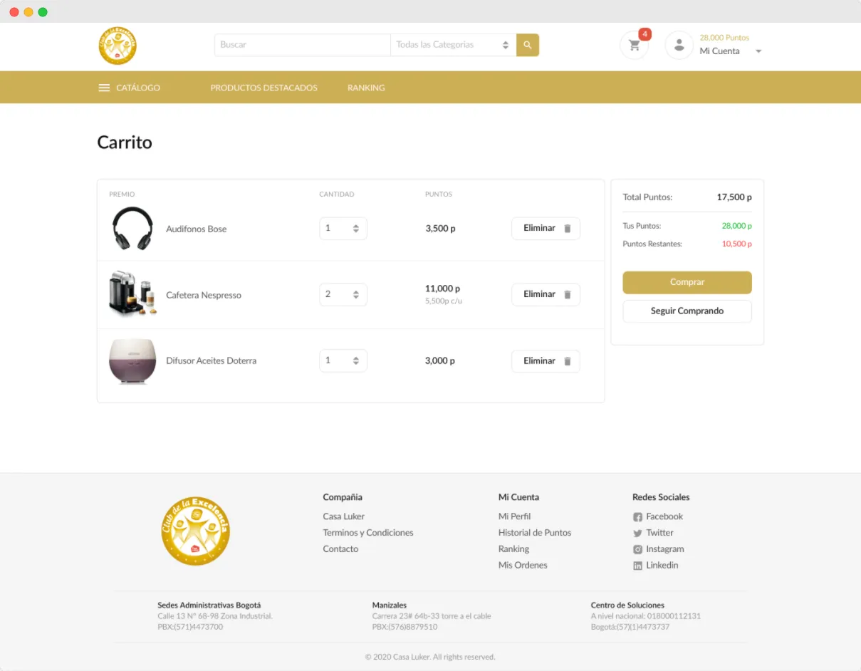
Task: Open the RANKING navigation item
Action: (x=366, y=87)
